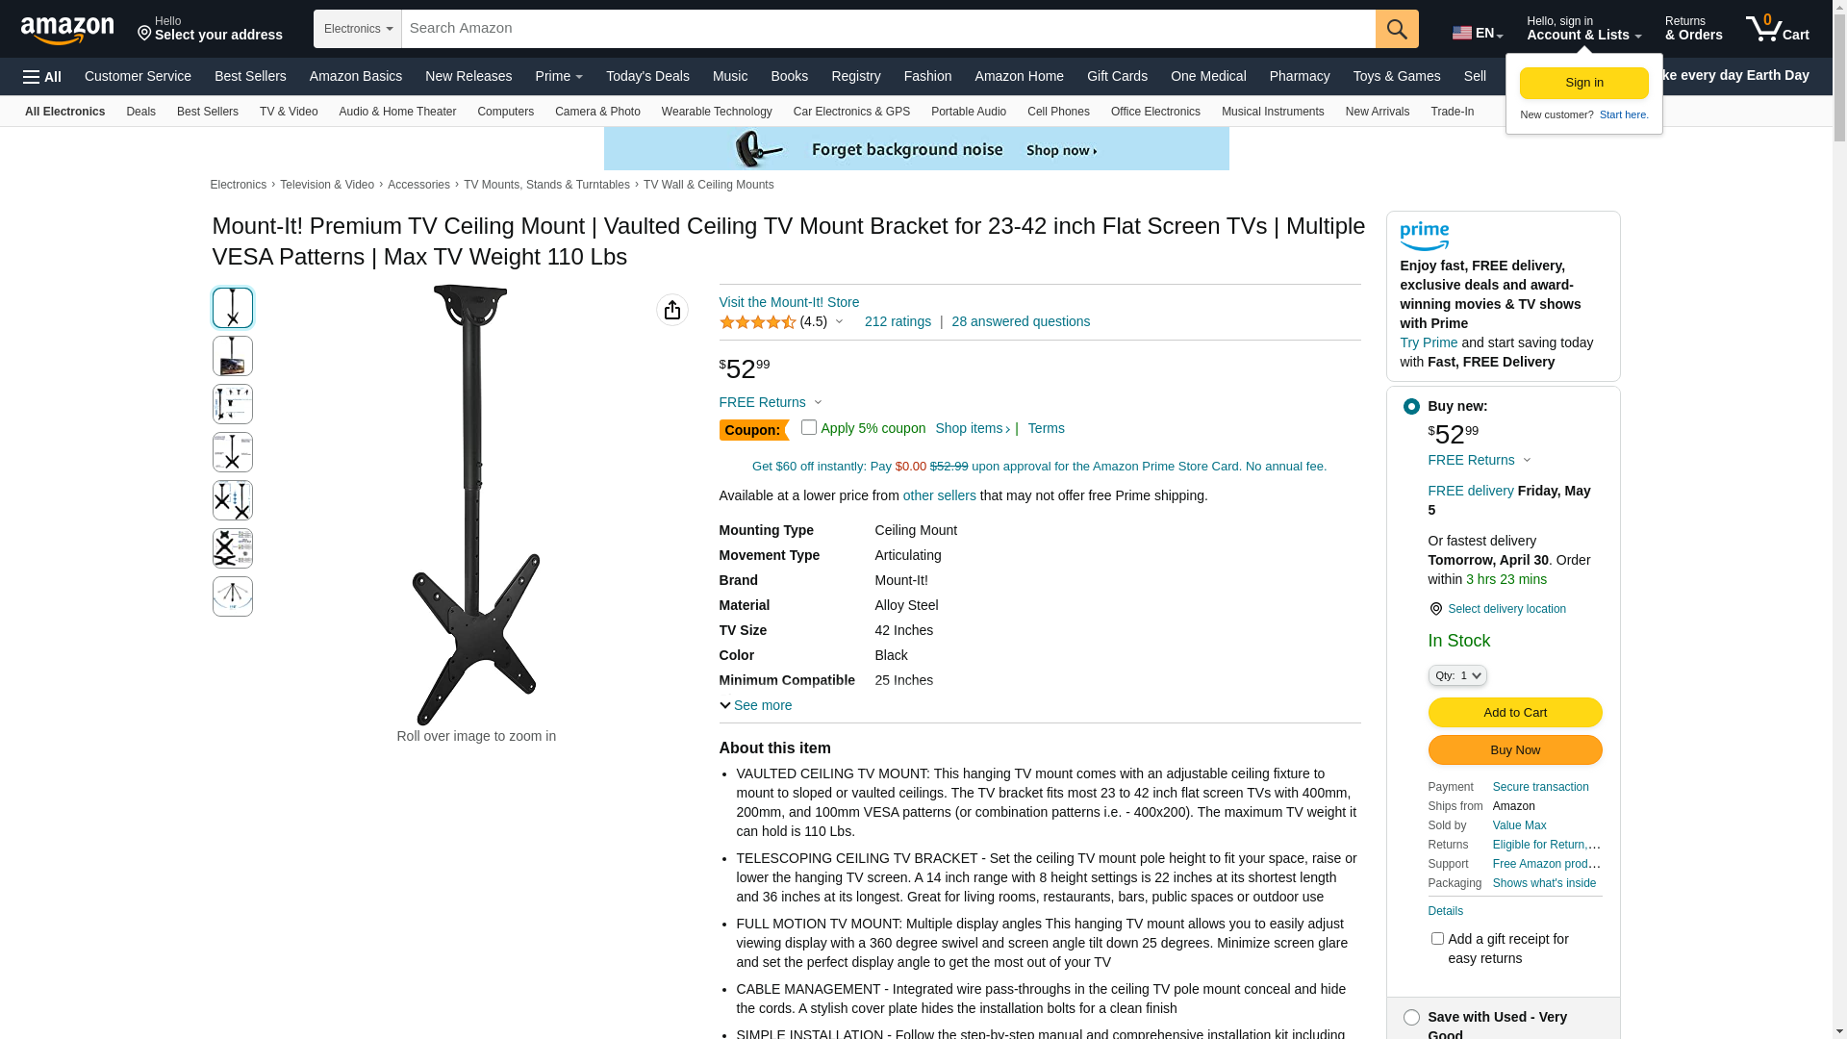Click the share icon beside product image
Screen dimensions: 1847x1039
[x=671, y=310]
